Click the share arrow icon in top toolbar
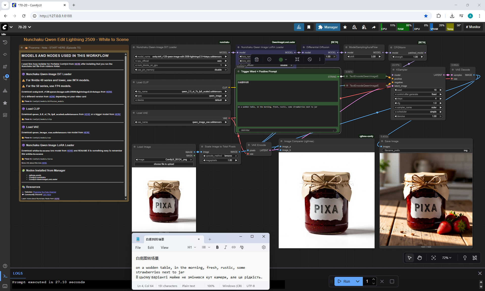The width and height of the screenshot is (485, 291). pyautogui.click(x=374, y=27)
